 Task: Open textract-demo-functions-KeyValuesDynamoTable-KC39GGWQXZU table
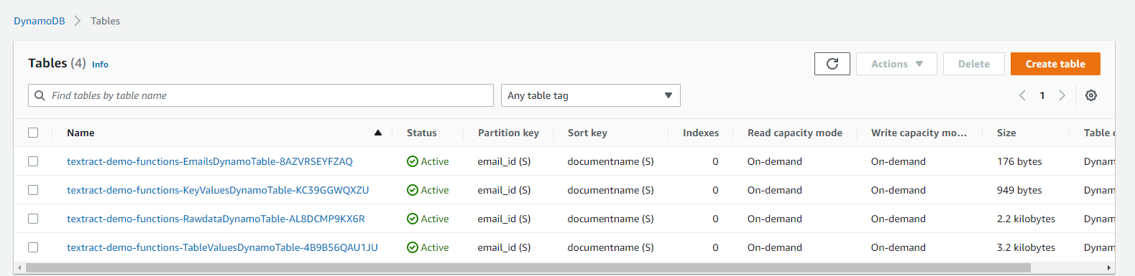[218, 190]
